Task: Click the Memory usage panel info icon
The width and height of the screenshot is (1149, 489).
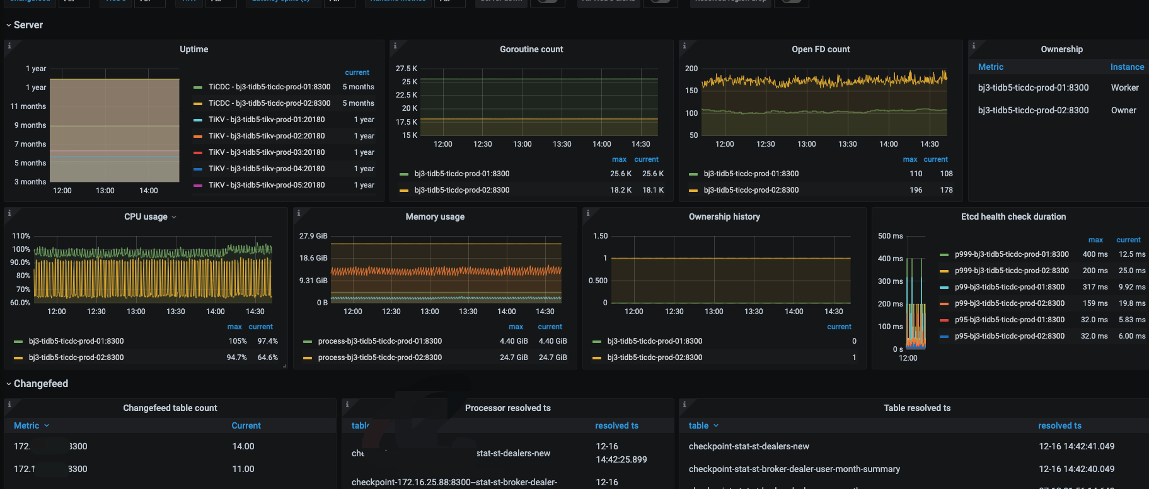Action: [299, 213]
